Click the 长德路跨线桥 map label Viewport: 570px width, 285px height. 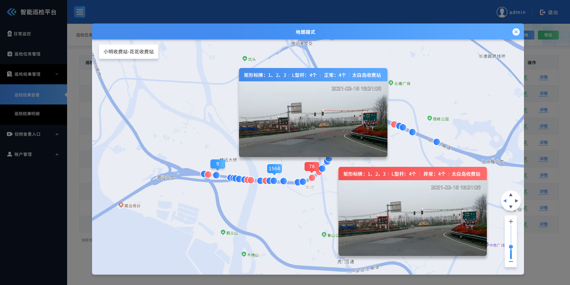coord(492,56)
